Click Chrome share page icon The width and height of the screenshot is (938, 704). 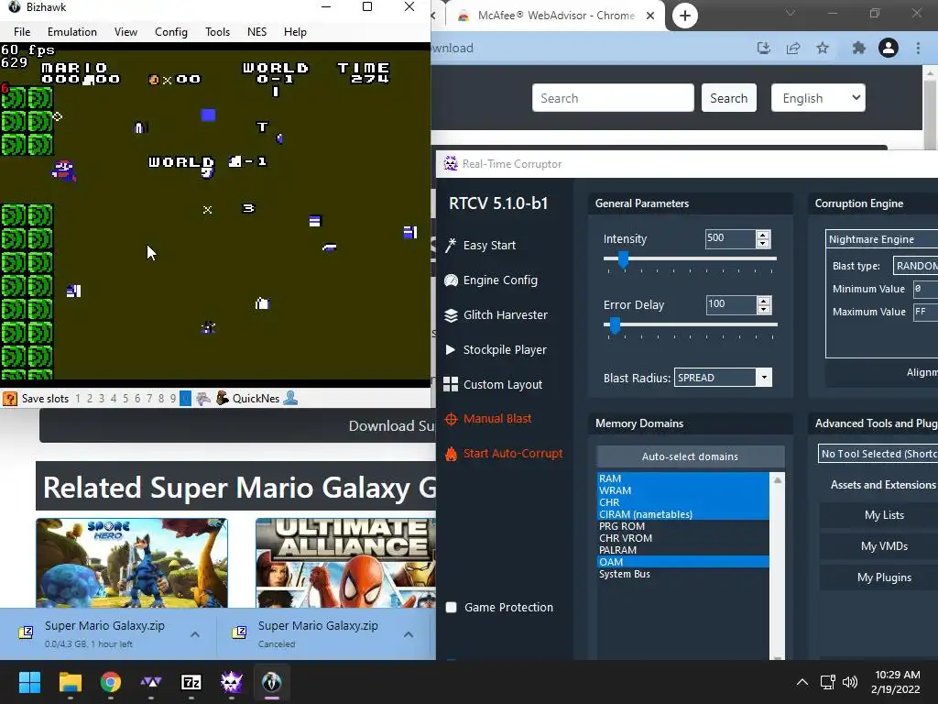coord(793,48)
